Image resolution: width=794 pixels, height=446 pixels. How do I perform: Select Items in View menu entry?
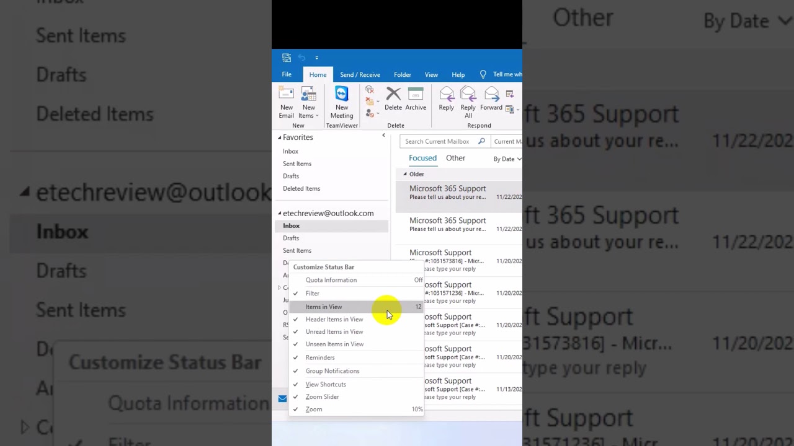(x=357, y=307)
